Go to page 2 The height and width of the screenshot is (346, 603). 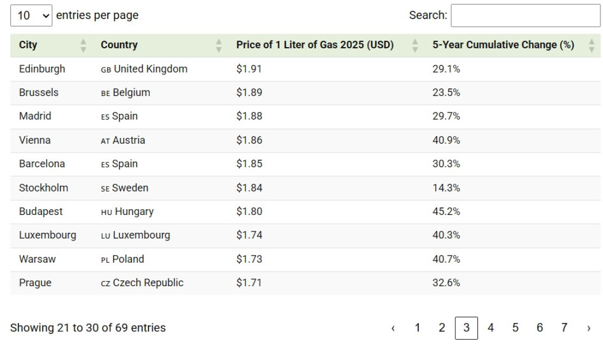(442, 328)
